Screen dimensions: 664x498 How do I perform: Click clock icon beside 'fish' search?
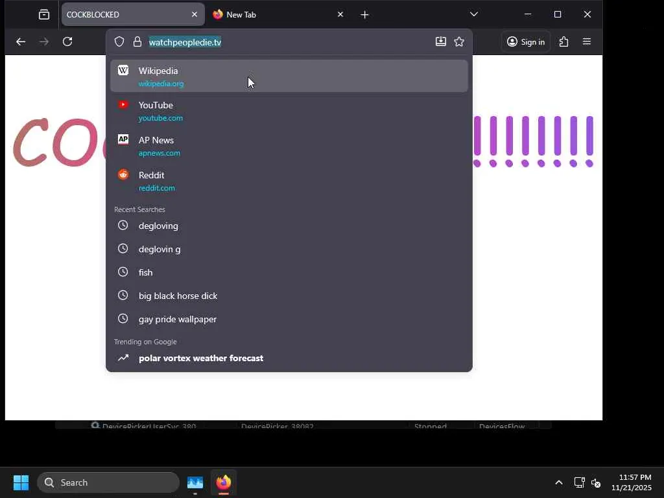(x=123, y=272)
